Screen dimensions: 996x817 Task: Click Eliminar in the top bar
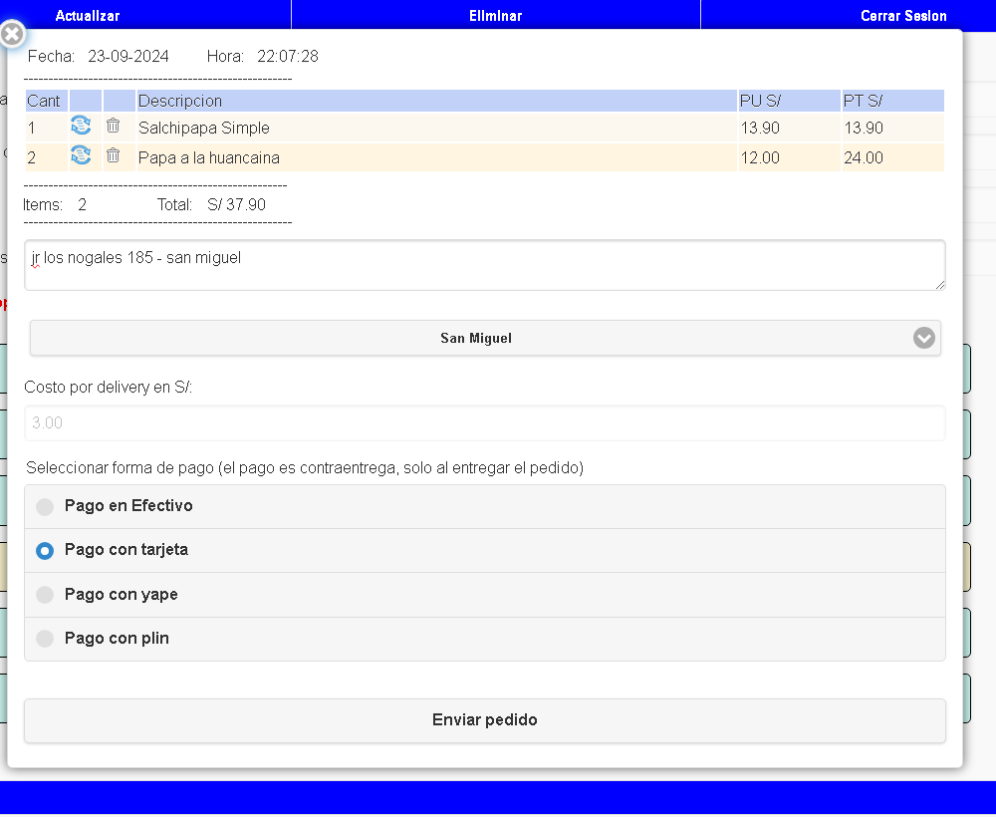pyautogui.click(x=495, y=15)
